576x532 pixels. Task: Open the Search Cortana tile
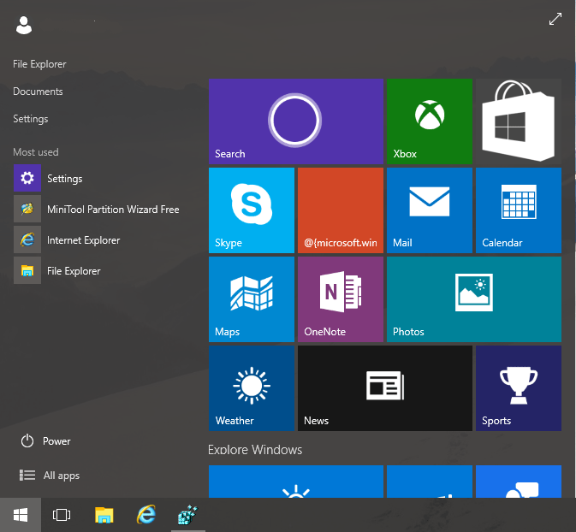click(x=296, y=121)
